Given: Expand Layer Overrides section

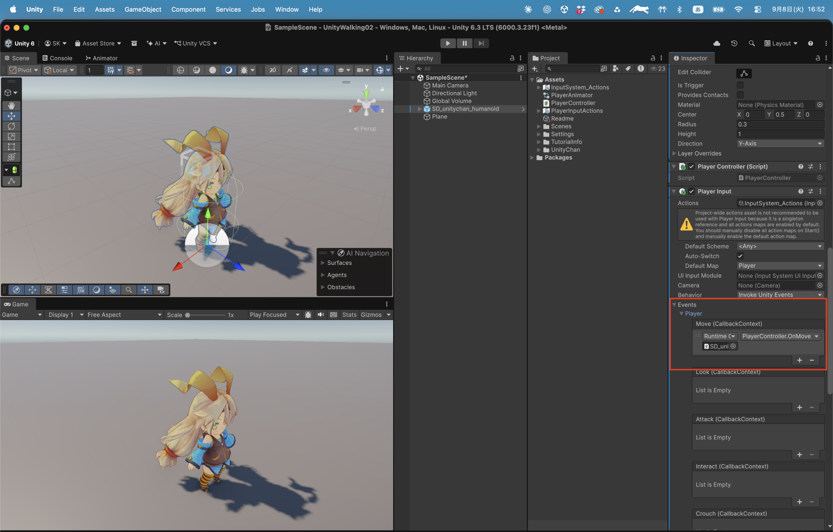Looking at the screenshot, I should point(674,153).
